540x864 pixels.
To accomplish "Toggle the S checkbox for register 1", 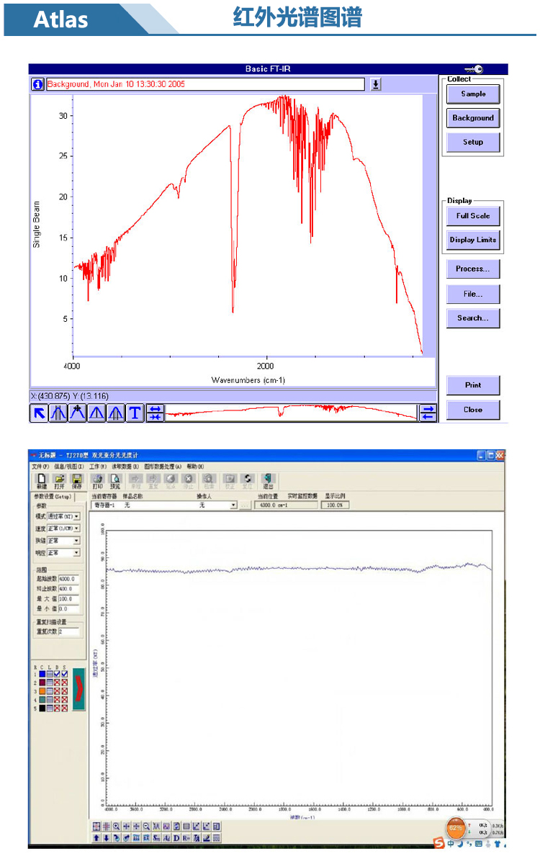I will (65, 673).
